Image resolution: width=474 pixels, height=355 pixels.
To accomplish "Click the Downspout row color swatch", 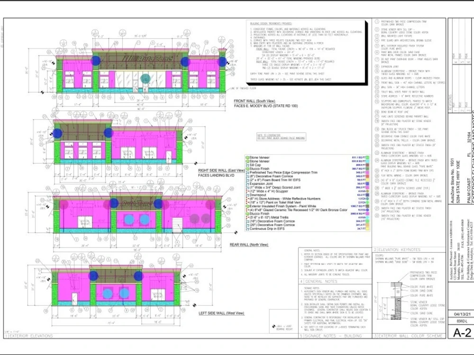I will pos(368,195).
